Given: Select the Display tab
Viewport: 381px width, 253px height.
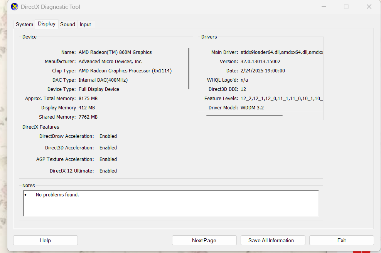Looking at the screenshot, I should (x=47, y=24).
